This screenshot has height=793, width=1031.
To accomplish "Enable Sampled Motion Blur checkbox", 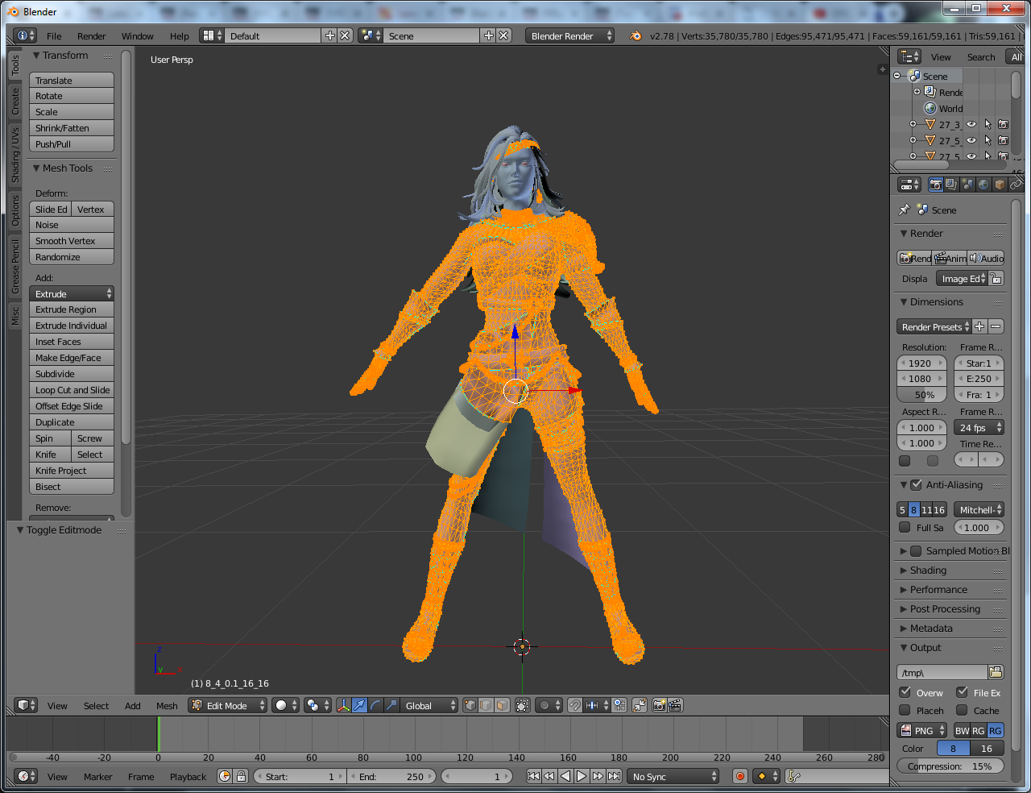I will (916, 550).
